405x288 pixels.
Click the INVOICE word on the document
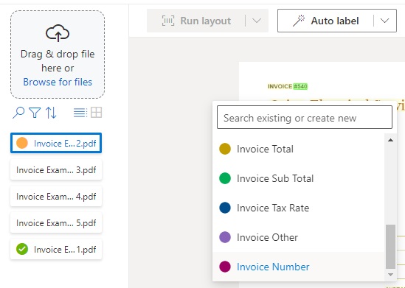[280, 86]
